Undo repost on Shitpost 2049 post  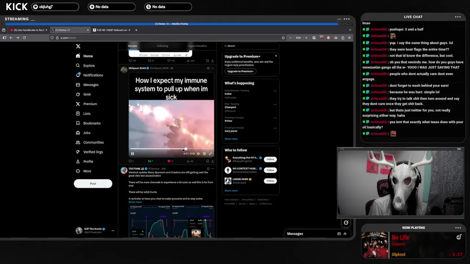click(150, 161)
